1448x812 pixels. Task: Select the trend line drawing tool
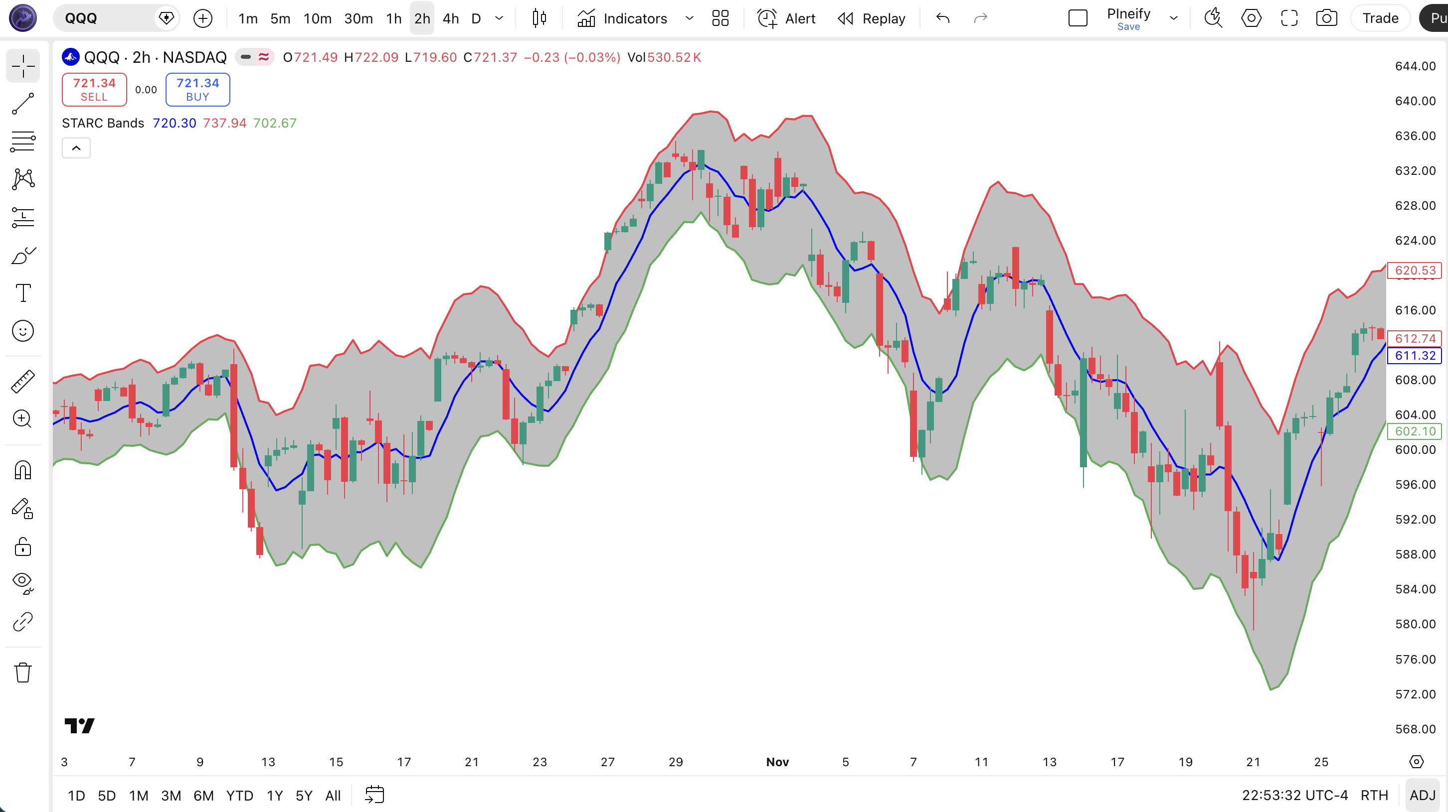pyautogui.click(x=23, y=104)
